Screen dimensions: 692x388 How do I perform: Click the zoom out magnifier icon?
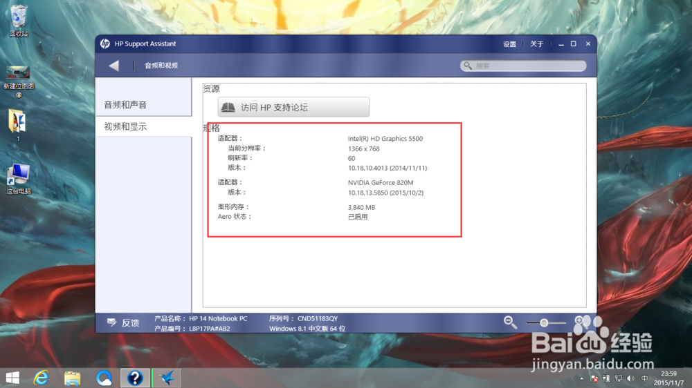(x=510, y=322)
